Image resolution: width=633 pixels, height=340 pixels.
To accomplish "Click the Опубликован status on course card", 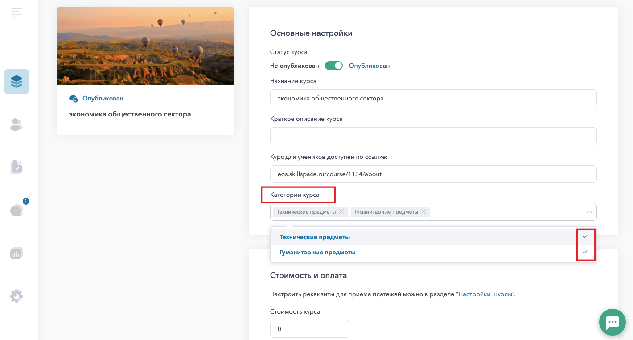I will (103, 98).
